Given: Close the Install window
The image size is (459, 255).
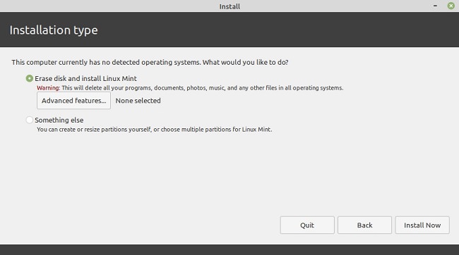Looking at the screenshot, I should 451,6.
